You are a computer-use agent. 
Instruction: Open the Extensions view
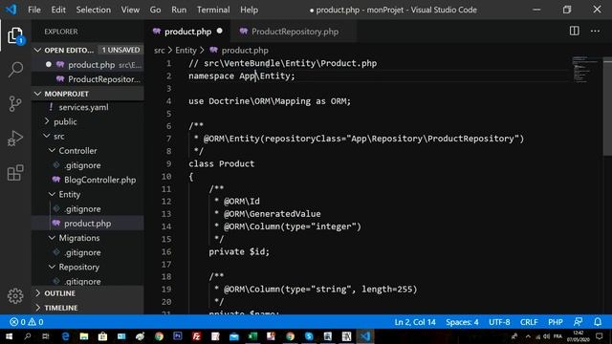point(15,172)
